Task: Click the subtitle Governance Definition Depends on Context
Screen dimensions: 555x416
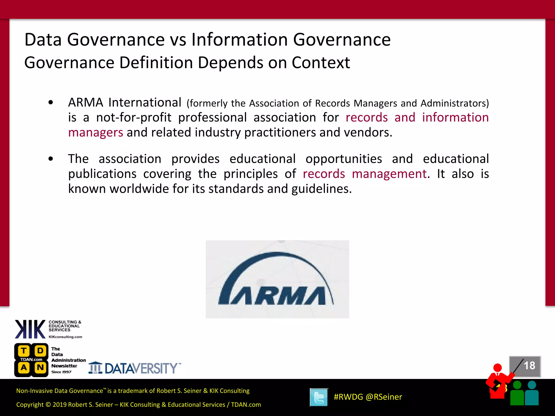Action: coord(187,63)
